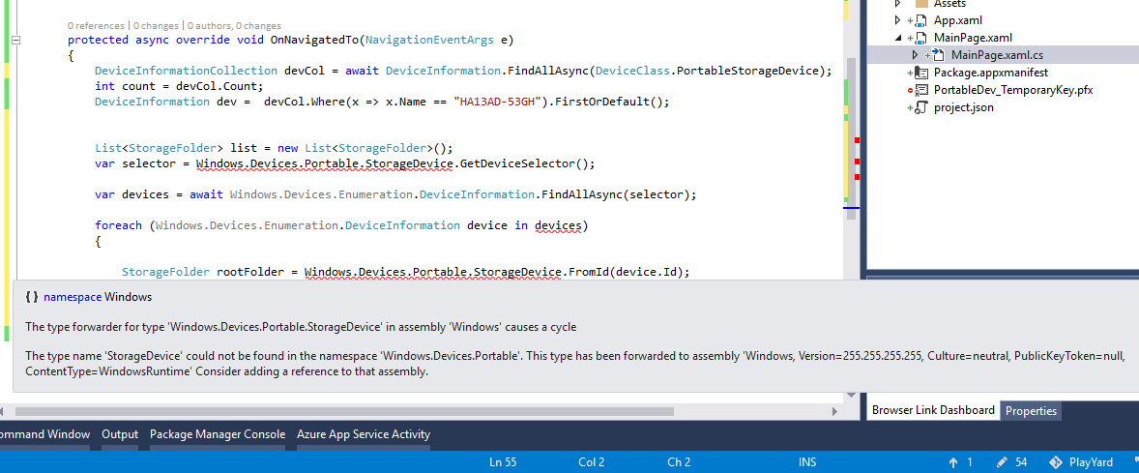Click the namespace braces icon in tooltip

click(x=31, y=297)
